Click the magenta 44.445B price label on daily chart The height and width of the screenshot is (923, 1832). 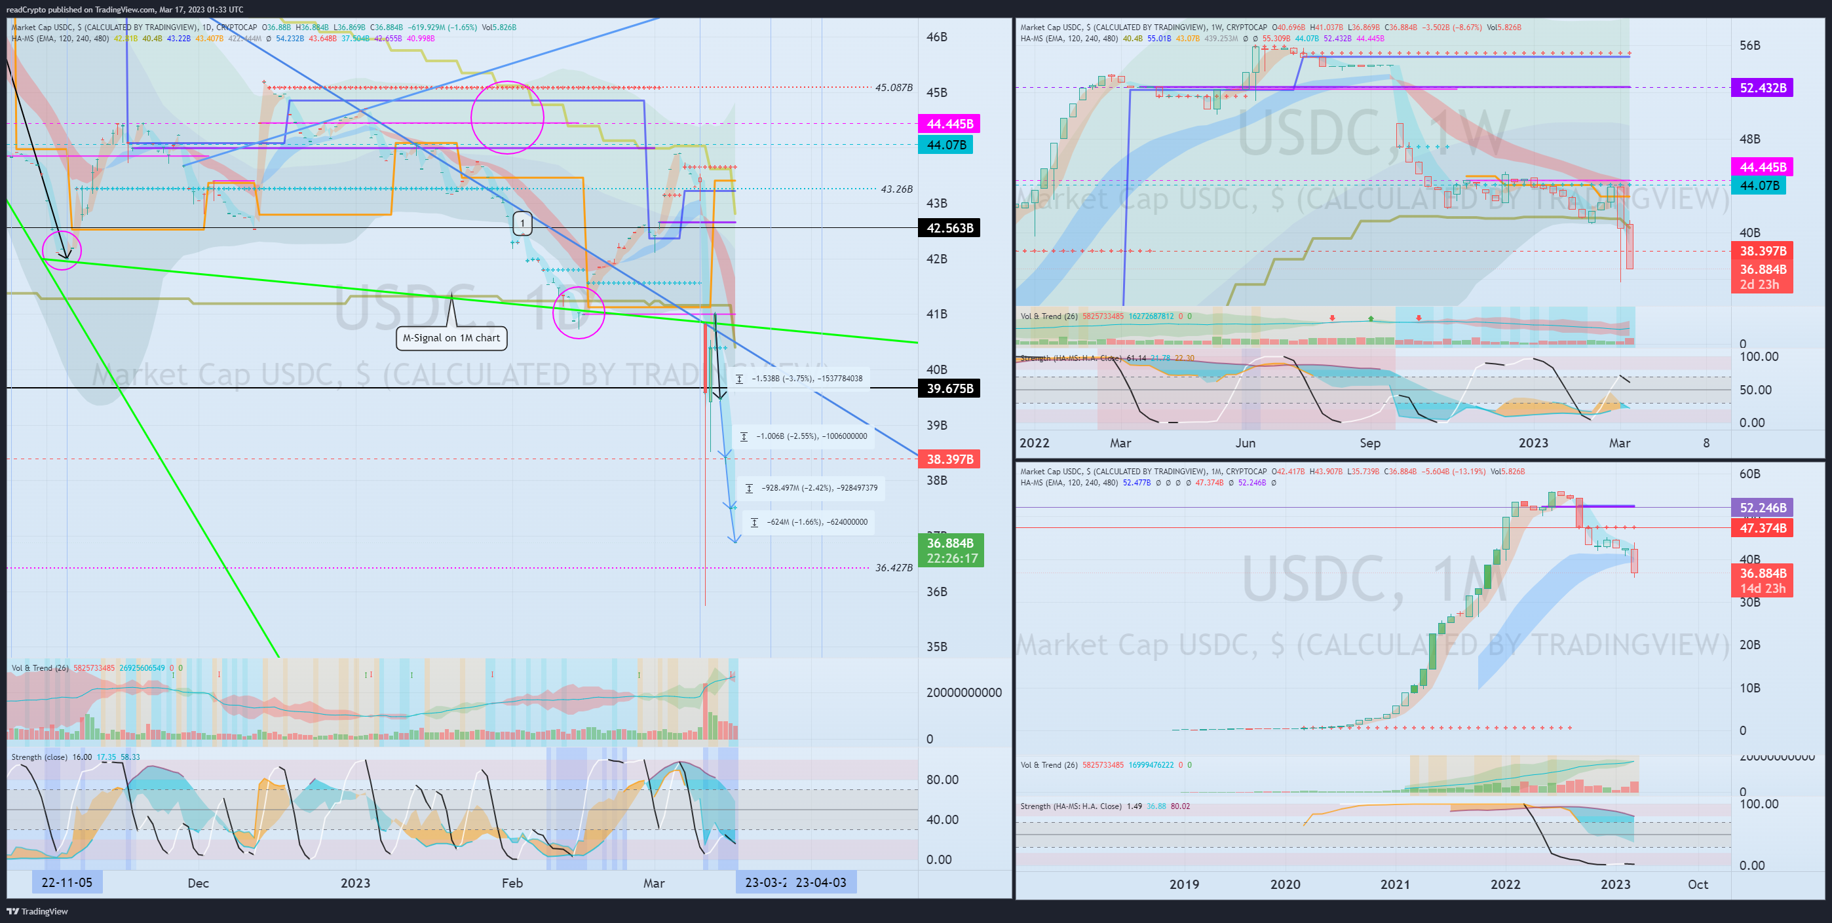pos(949,124)
